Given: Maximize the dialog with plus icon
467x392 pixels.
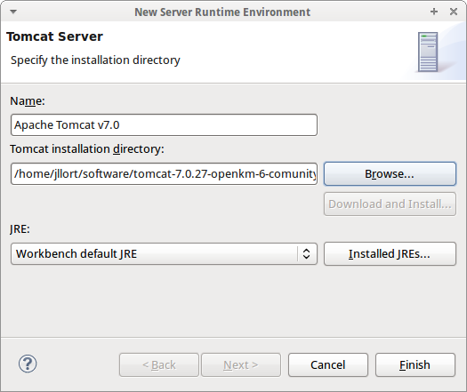Looking at the screenshot, I should (434, 12).
